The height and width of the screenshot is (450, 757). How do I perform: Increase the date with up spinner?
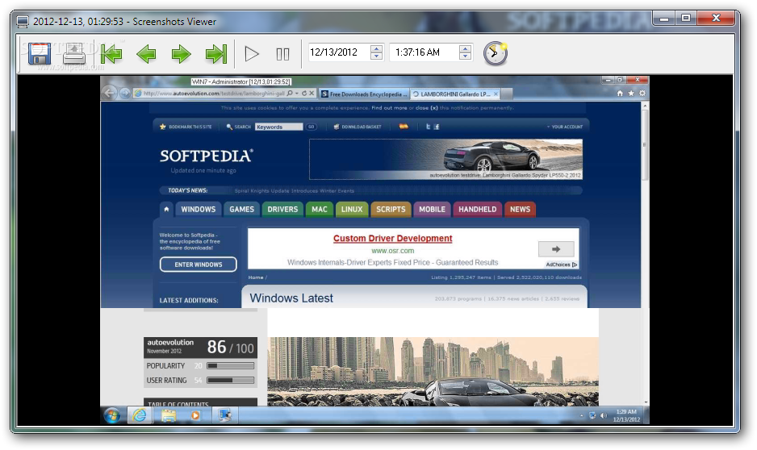[377, 48]
